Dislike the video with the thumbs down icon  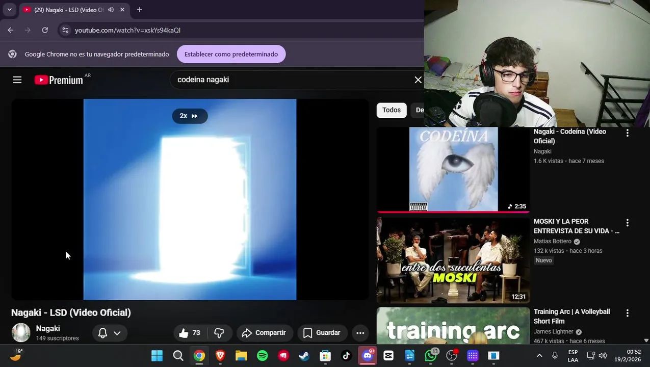[219, 333]
